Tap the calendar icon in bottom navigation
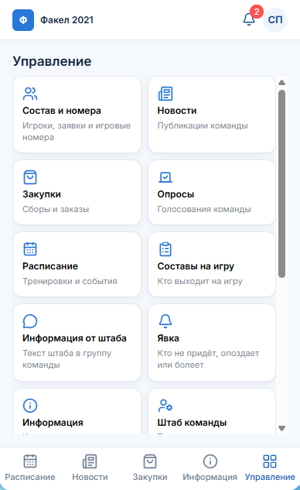Image resolution: width=300 pixels, height=490 pixels. (x=30, y=461)
